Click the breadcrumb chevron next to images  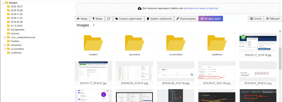tap(94, 25)
